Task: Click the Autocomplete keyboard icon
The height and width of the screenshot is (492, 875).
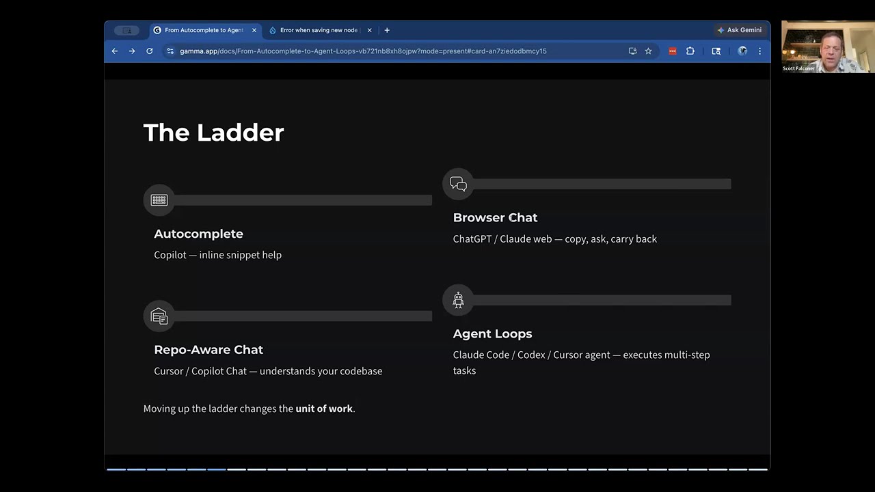Action: coord(159,200)
